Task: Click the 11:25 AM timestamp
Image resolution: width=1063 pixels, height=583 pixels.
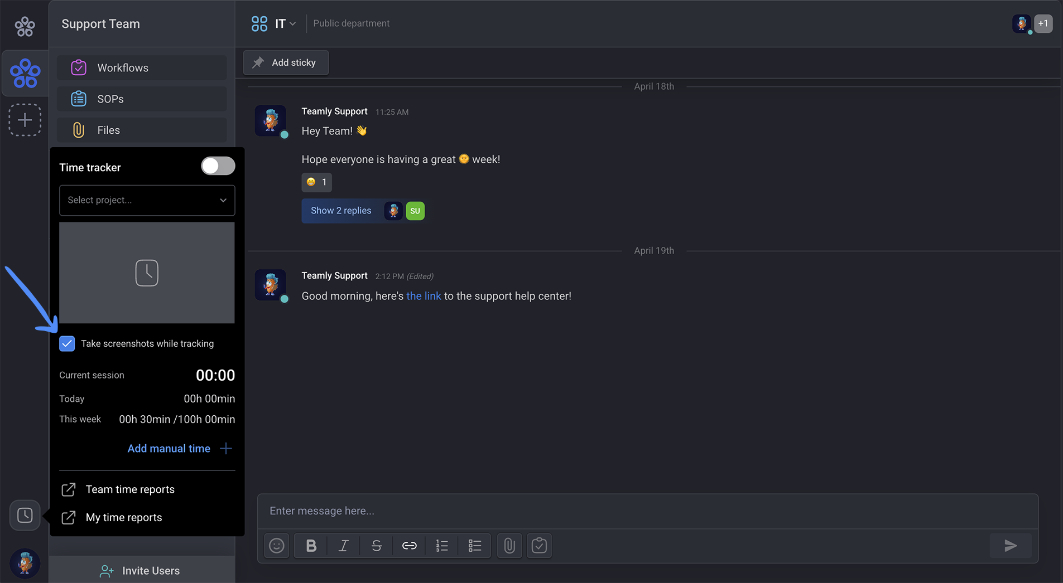Action: click(x=392, y=112)
